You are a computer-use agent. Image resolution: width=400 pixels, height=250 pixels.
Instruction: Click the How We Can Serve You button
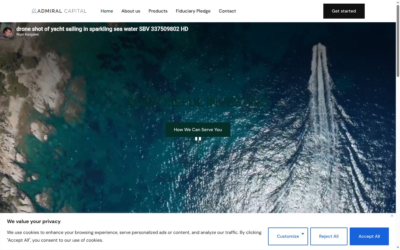point(198,130)
